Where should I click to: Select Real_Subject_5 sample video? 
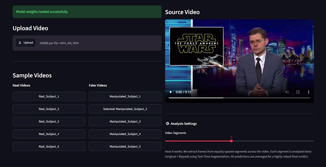coord(49,147)
